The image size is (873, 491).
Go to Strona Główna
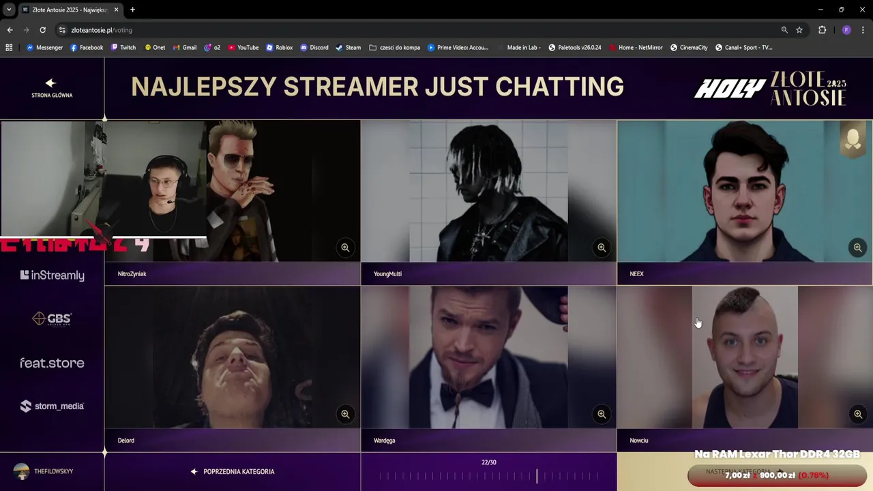coord(52,89)
